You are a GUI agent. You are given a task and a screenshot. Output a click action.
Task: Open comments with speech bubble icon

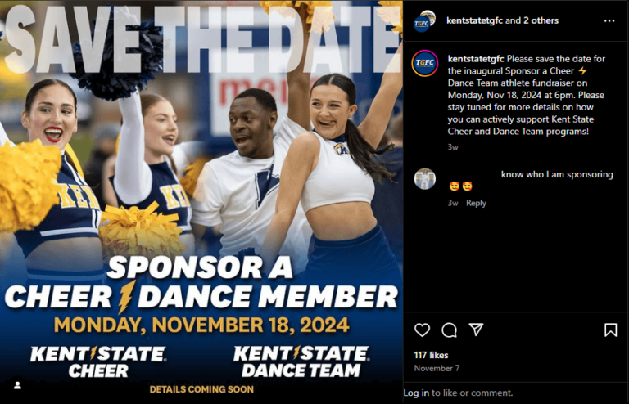449,330
